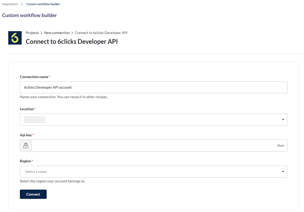The image size is (304, 212).
Task: Show the Api key value
Action: (281, 145)
